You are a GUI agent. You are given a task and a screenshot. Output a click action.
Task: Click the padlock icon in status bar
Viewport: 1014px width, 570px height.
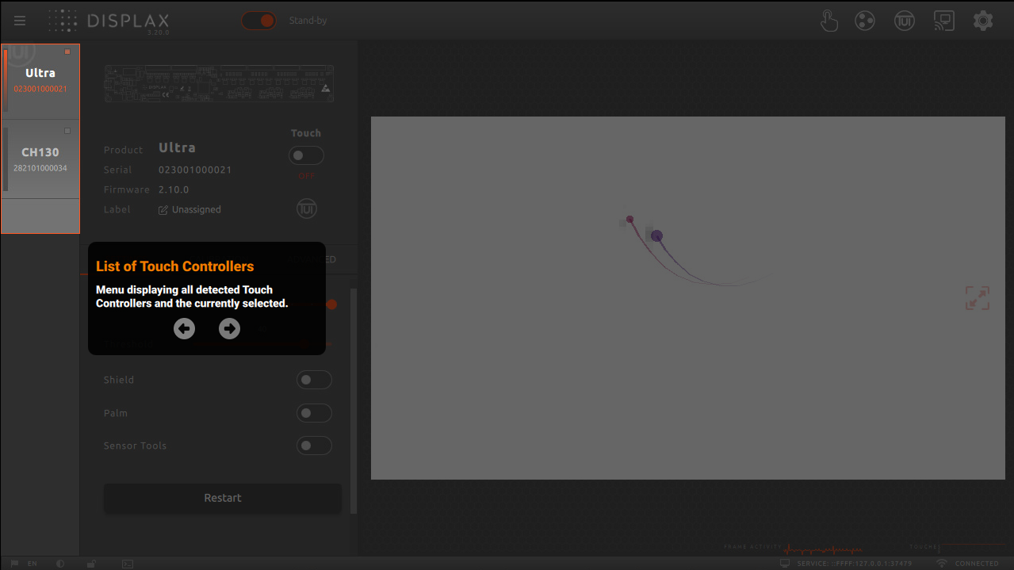point(92,564)
